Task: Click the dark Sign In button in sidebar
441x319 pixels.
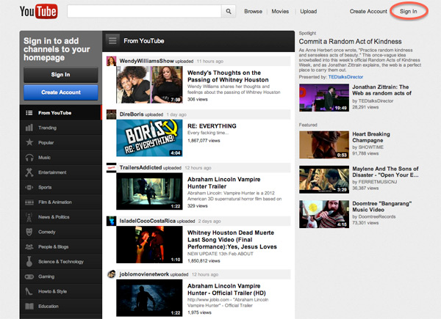Action: pos(61,75)
